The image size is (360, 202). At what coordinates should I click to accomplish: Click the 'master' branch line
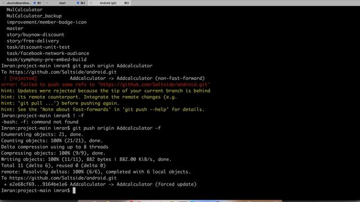click(15, 29)
